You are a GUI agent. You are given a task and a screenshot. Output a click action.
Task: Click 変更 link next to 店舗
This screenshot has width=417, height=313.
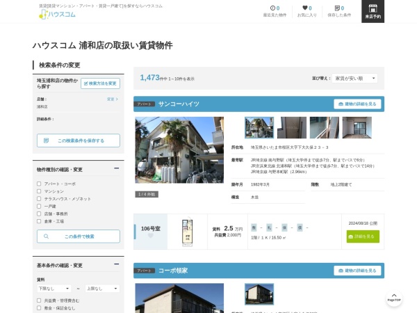(x=112, y=99)
